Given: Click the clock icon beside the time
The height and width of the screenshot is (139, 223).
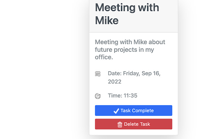Looking at the screenshot, I should (x=98, y=96).
